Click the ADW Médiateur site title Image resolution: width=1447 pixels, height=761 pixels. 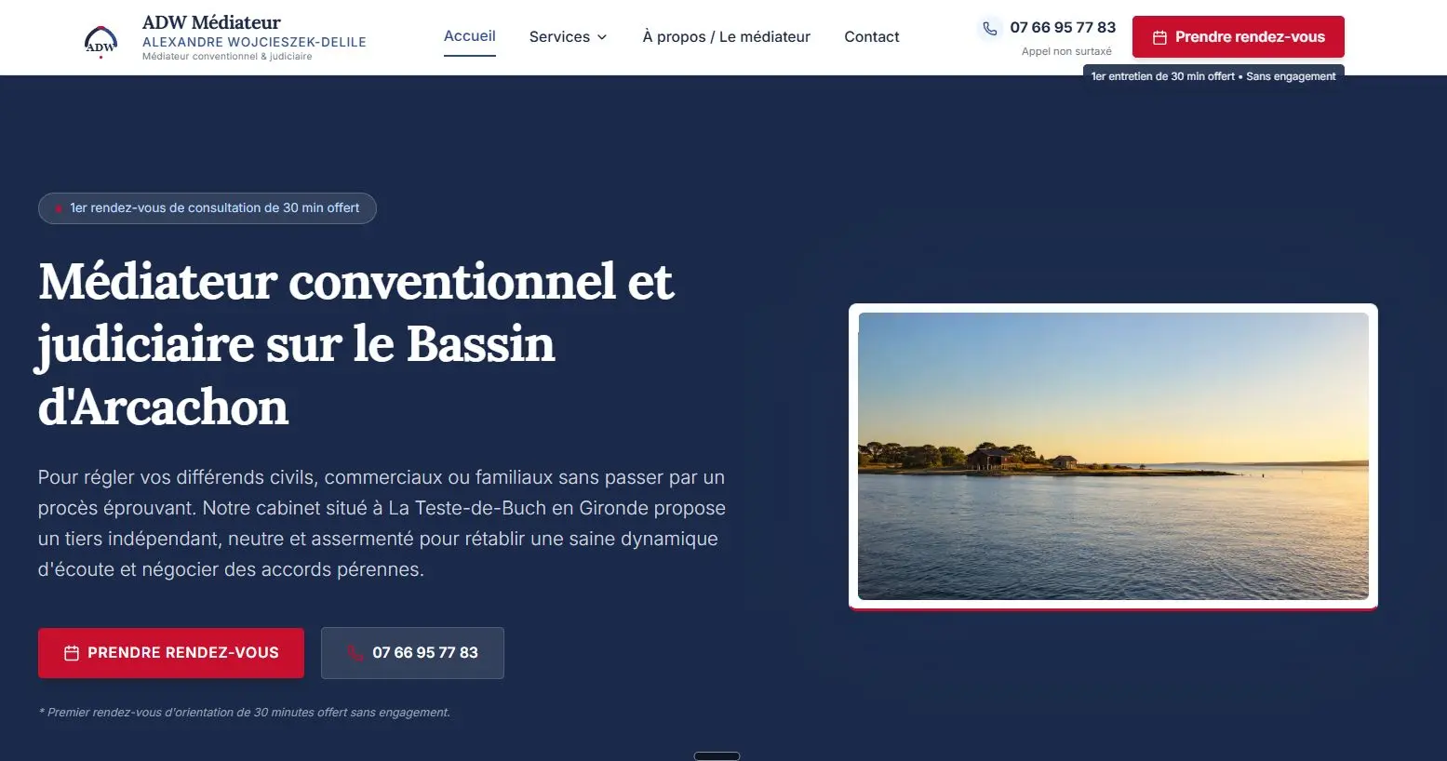(x=211, y=22)
